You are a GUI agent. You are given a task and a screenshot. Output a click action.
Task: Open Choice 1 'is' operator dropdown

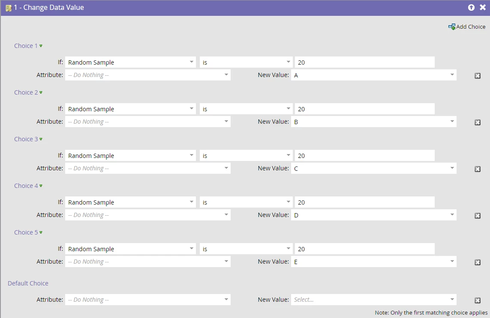pos(246,62)
